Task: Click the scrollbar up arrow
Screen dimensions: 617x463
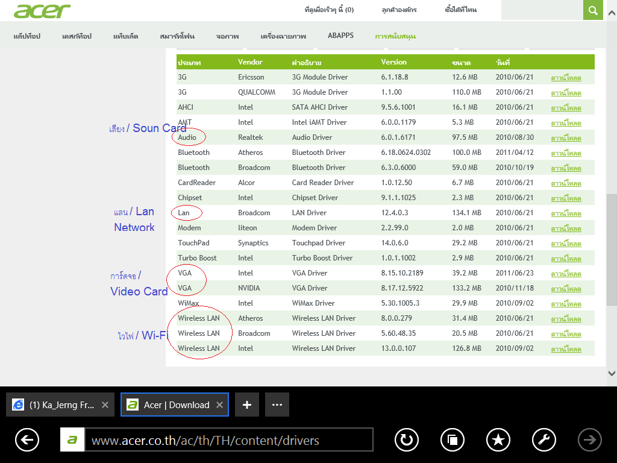Action: point(612,13)
